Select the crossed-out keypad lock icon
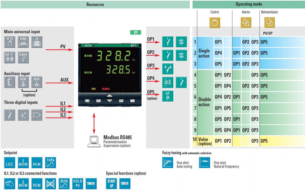 [50, 183]
